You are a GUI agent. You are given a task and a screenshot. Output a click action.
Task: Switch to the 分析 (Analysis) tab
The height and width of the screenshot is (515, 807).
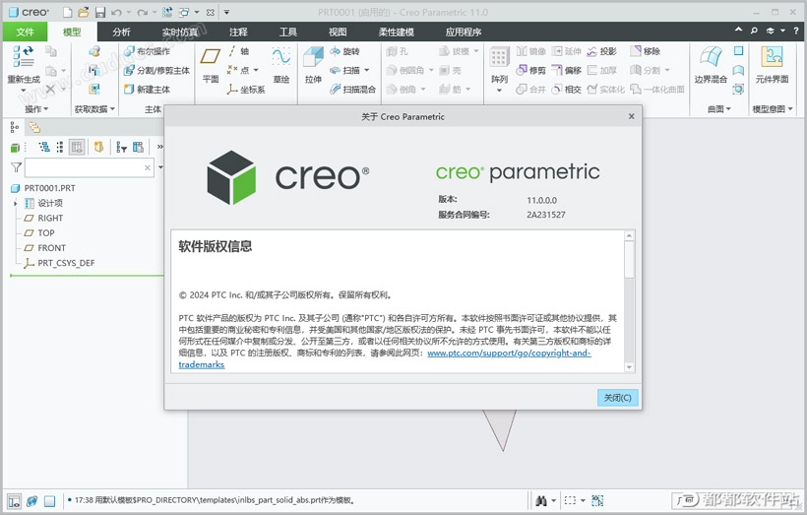pyautogui.click(x=121, y=32)
